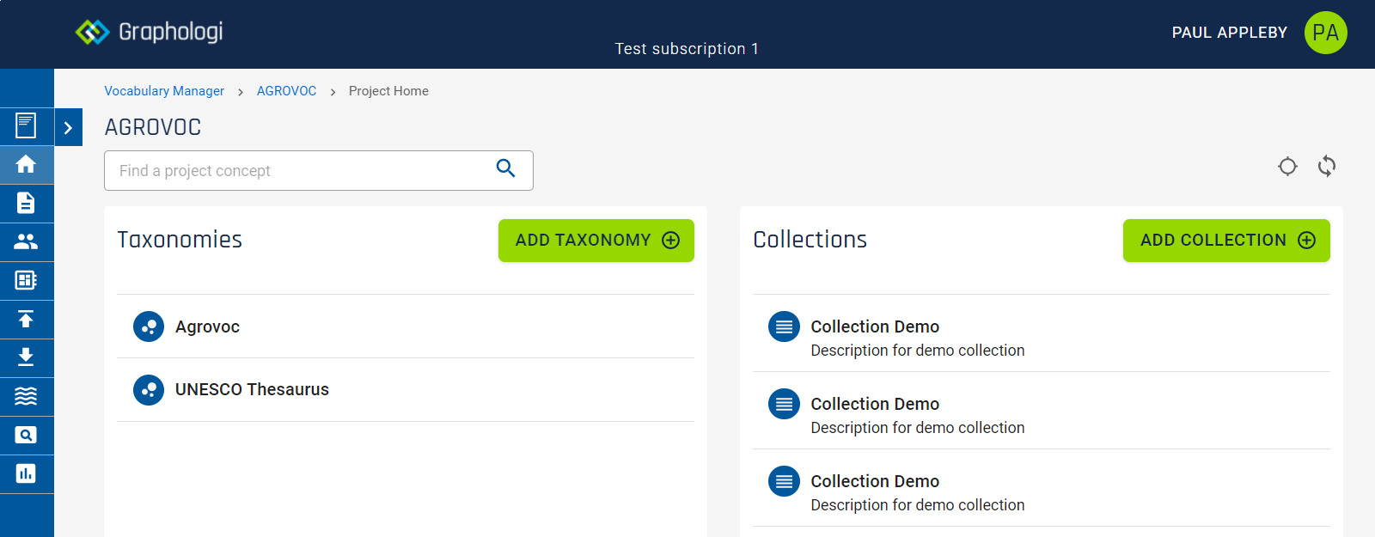Click the notebook icon atop the sidebar

click(x=26, y=125)
